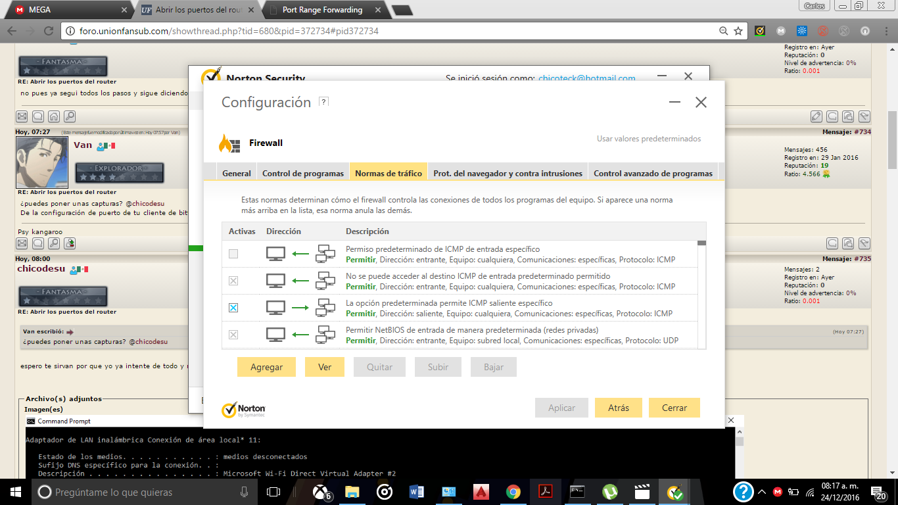Click the blue snowflake extension icon
The width and height of the screenshot is (898, 505).
coord(802,31)
